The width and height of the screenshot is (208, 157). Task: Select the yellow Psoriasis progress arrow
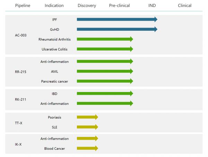tap(87, 117)
